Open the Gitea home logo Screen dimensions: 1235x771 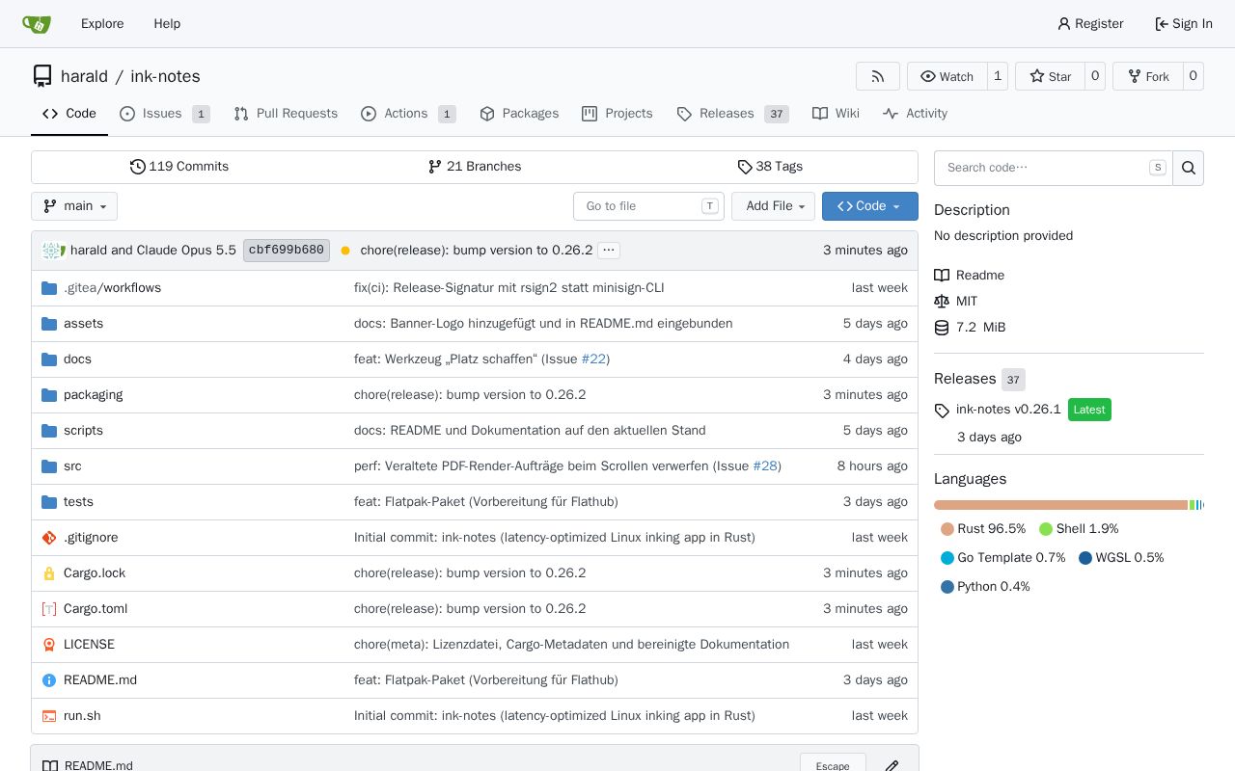point(37,24)
